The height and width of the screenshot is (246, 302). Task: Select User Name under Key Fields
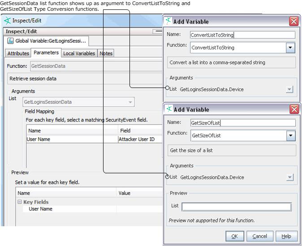pyautogui.click(x=40, y=209)
